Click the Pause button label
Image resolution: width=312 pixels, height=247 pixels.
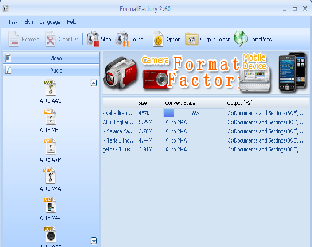137,39
